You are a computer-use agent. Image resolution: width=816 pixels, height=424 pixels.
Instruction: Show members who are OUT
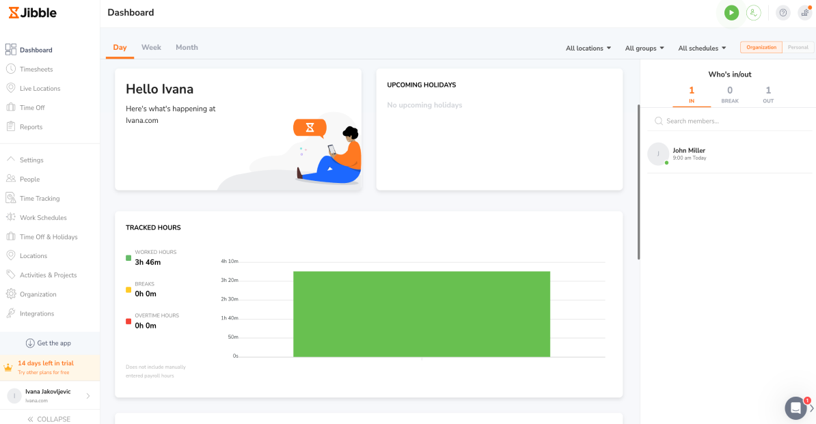pos(768,95)
